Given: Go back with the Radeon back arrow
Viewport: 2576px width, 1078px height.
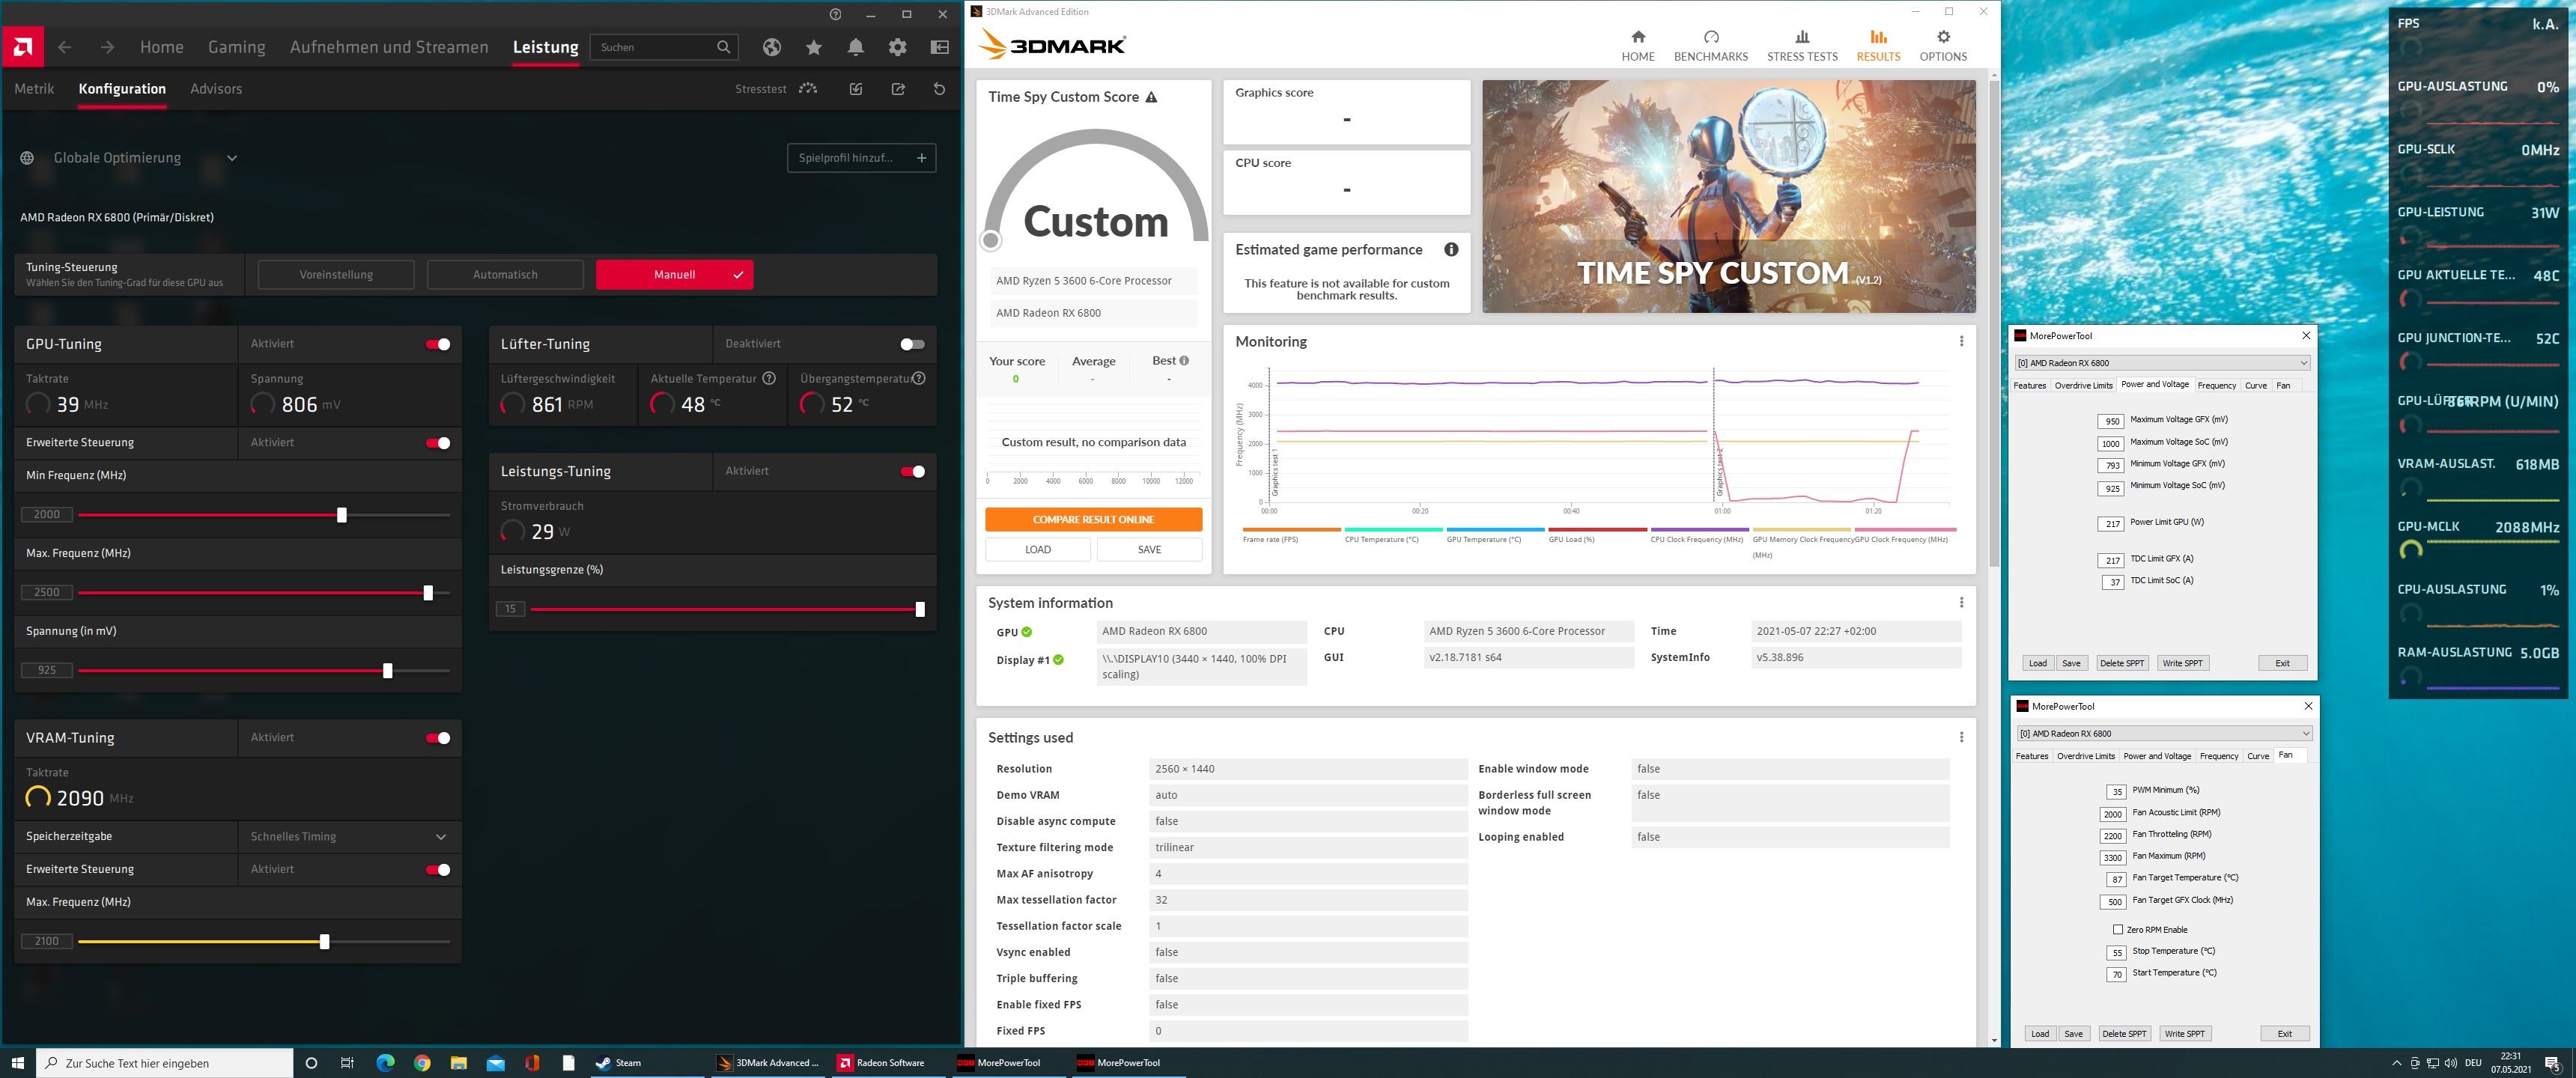Looking at the screenshot, I should [x=65, y=47].
